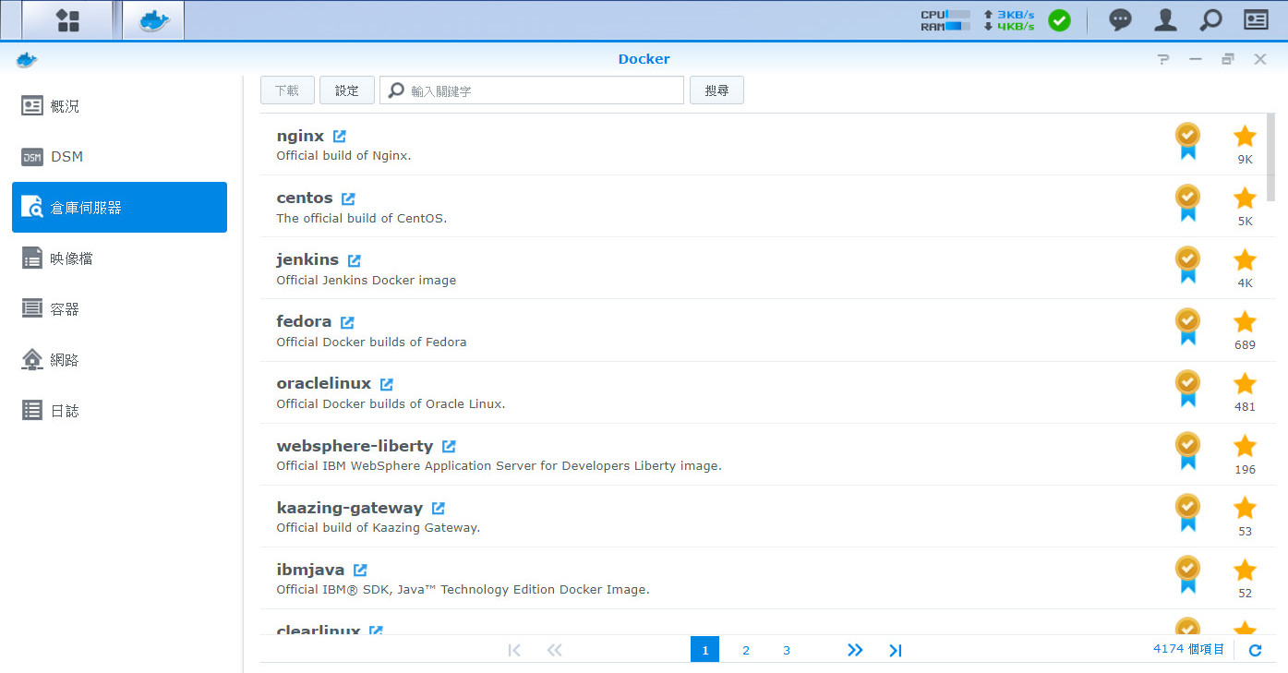The height and width of the screenshot is (673, 1288).
Task: Open the external link icon beside fedora
Action: [x=347, y=322]
